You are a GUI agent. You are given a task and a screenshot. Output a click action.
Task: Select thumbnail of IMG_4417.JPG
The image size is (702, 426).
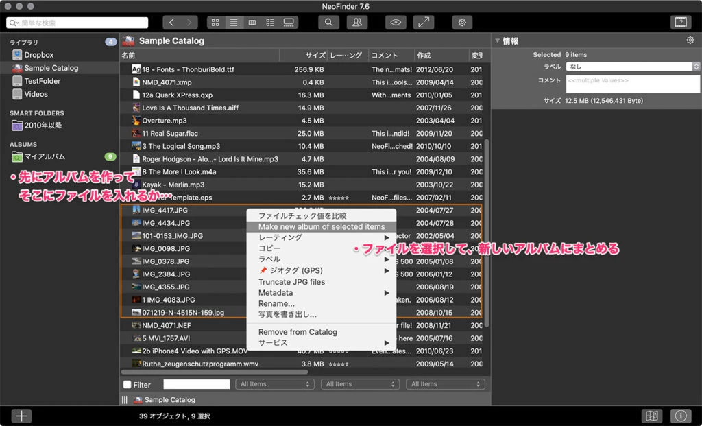[136, 210]
